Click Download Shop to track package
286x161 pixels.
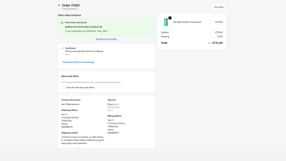click(x=78, y=62)
